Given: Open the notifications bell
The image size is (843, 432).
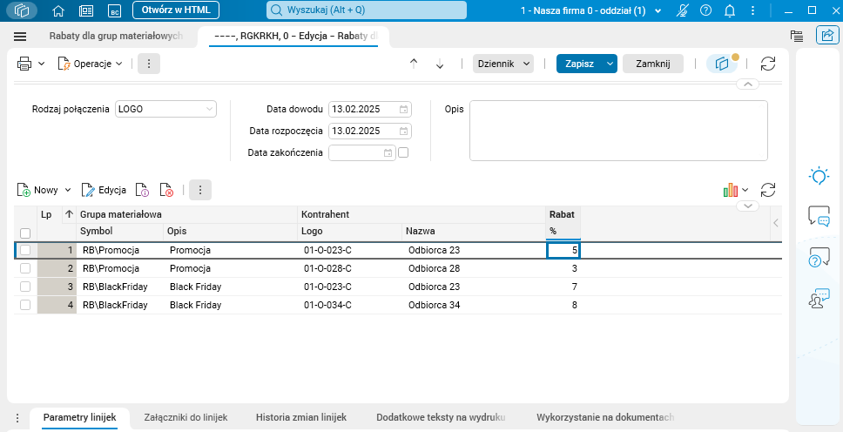Looking at the screenshot, I should point(730,10).
